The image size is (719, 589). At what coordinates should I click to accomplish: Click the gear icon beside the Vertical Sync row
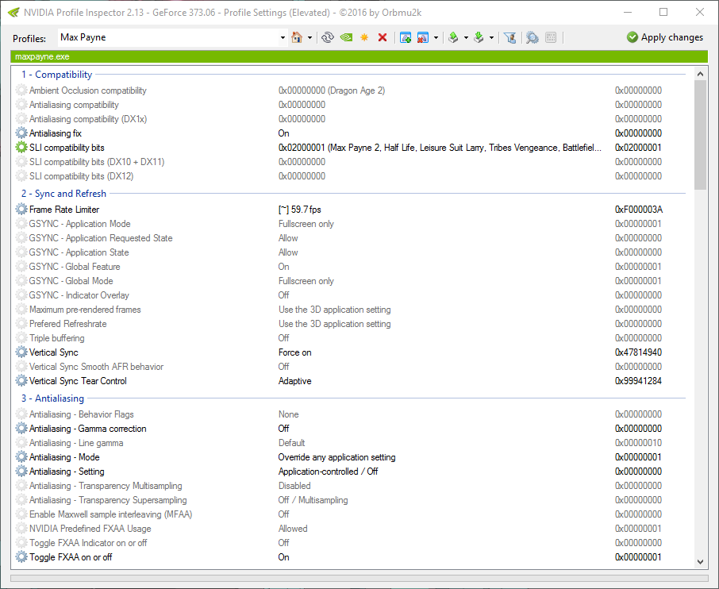coord(21,352)
